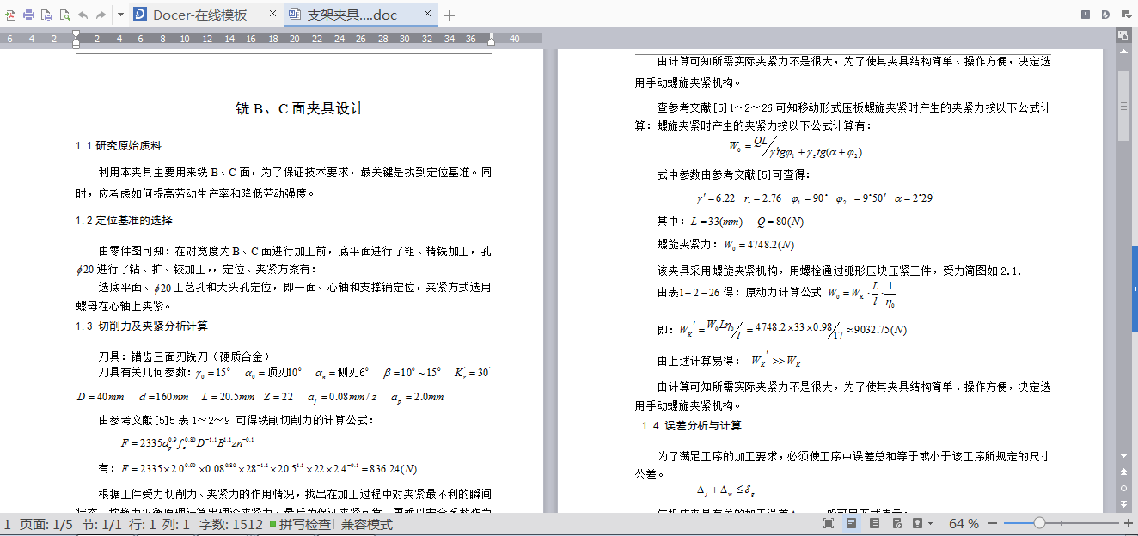Select page layout view icon
This screenshot has width=1138, height=536.
851,523
